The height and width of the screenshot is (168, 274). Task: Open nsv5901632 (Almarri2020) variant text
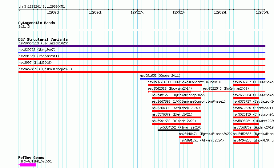pyautogui.click(x=174, y=121)
